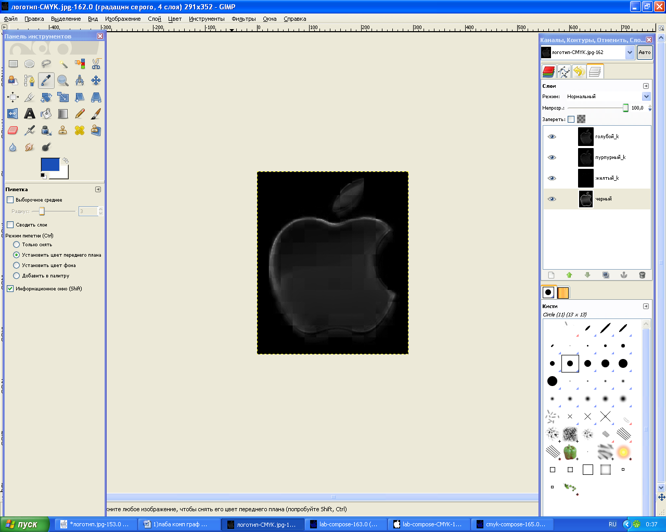Switch to the orange striped patterns tab
Image resolution: width=666 pixels, height=532 pixels.
(563, 292)
